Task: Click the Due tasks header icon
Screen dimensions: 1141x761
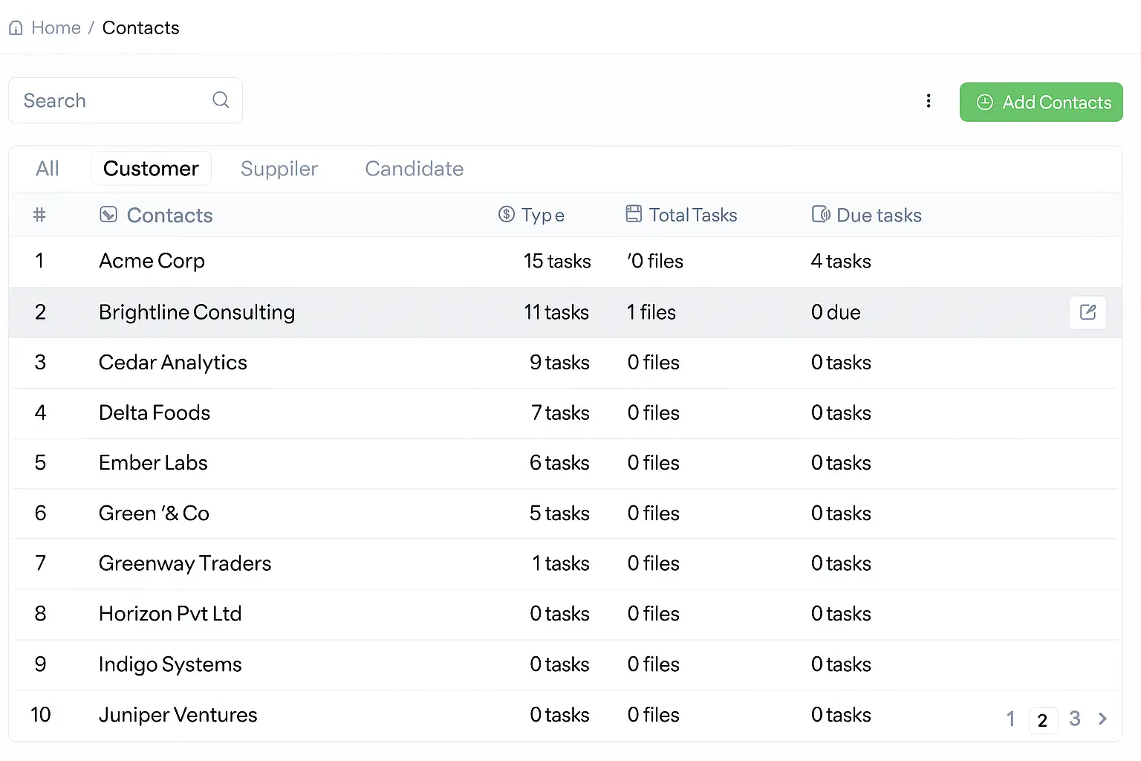Action: click(820, 214)
